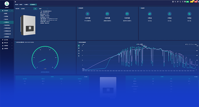Click the station name input field

click(x=27, y=9)
